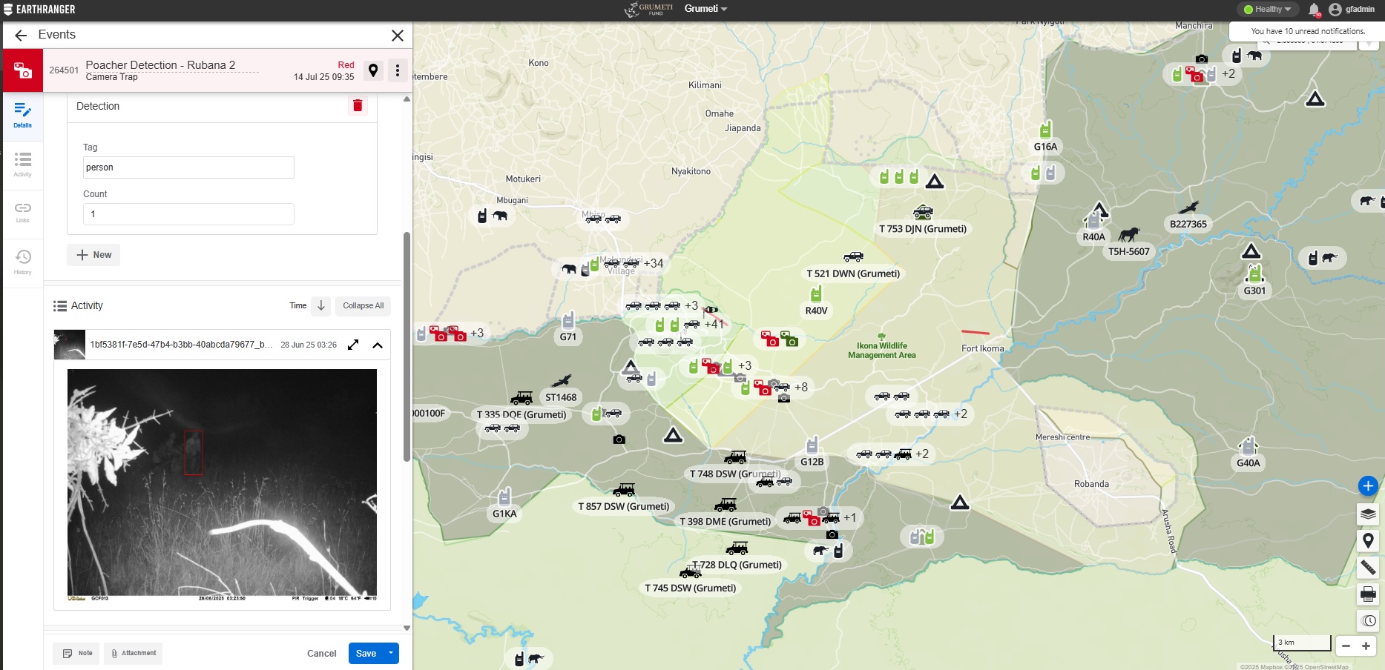
Task: Switch to Details sidebar tab
Action: pos(22,116)
